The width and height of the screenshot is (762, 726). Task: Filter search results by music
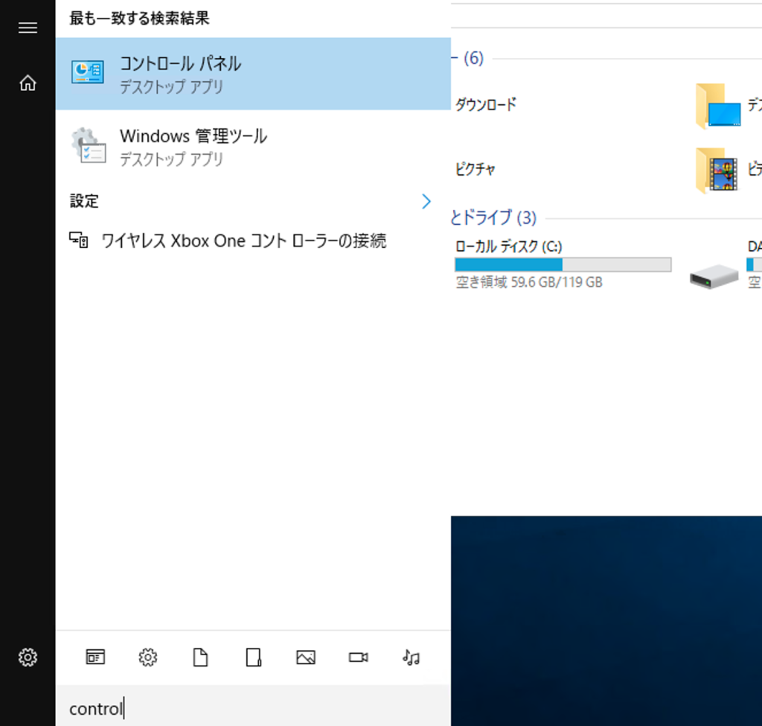[411, 657]
